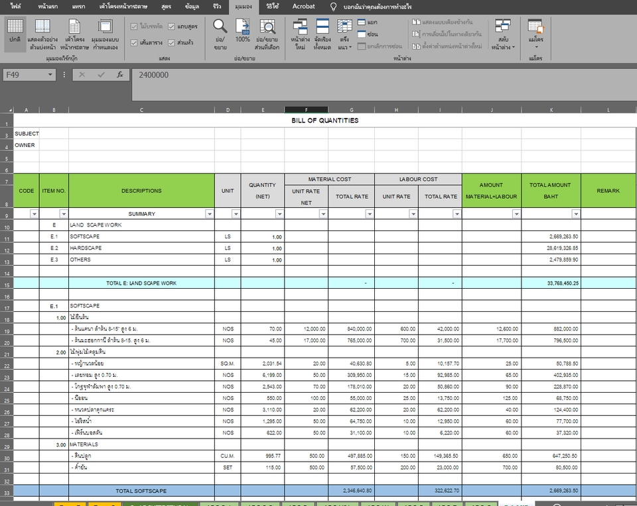Viewport: 637px width, 506px height.
Task: Open the UNIT column filter dropdown
Action: click(236, 214)
